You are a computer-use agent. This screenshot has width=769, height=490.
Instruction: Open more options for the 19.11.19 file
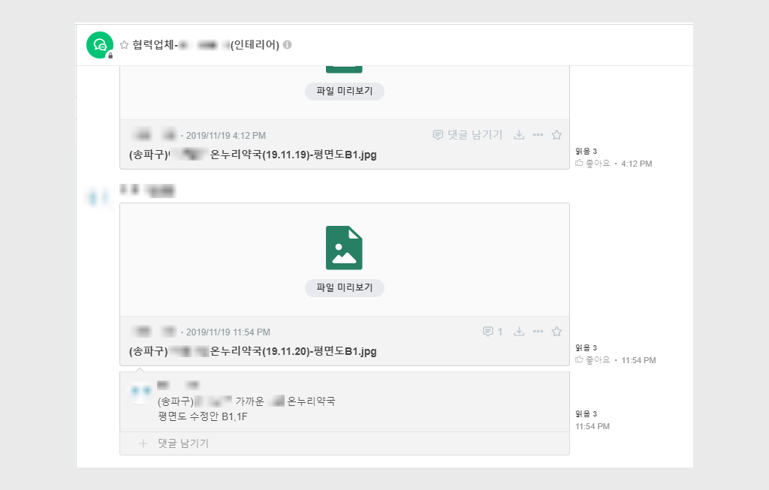(x=538, y=135)
